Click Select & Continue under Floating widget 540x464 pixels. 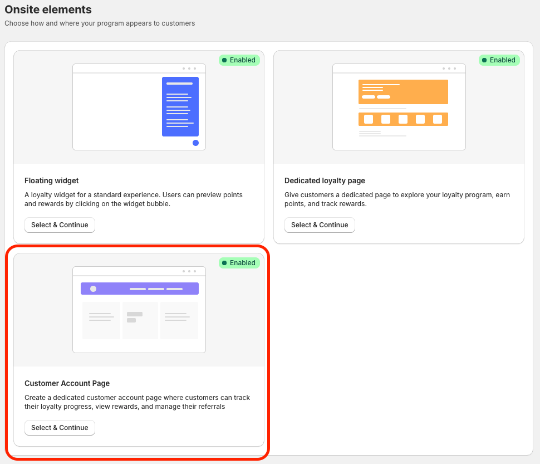coord(60,225)
